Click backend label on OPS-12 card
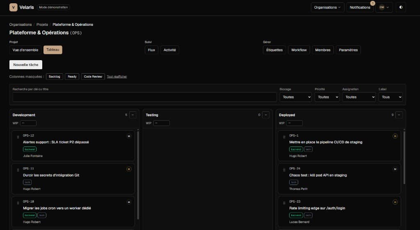 pyautogui.click(x=30, y=149)
